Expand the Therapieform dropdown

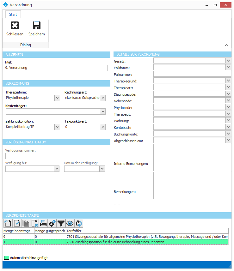57,98
